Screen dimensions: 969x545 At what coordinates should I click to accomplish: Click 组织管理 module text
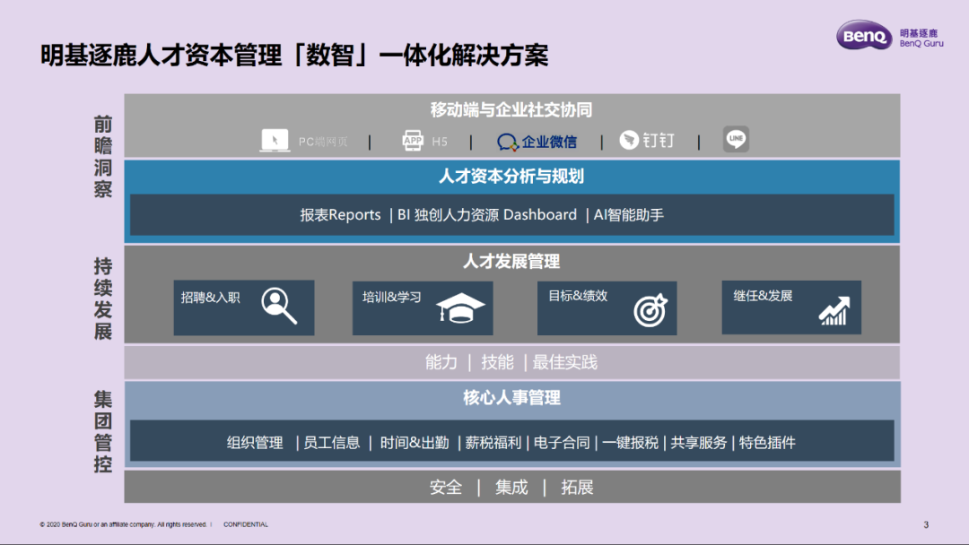click(255, 443)
